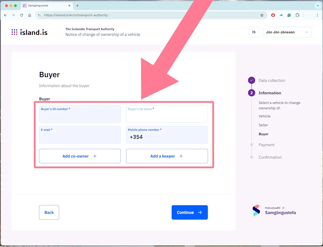323x247 pixels.
Task: Click the blue cloud extension icon
Action: coord(281,15)
